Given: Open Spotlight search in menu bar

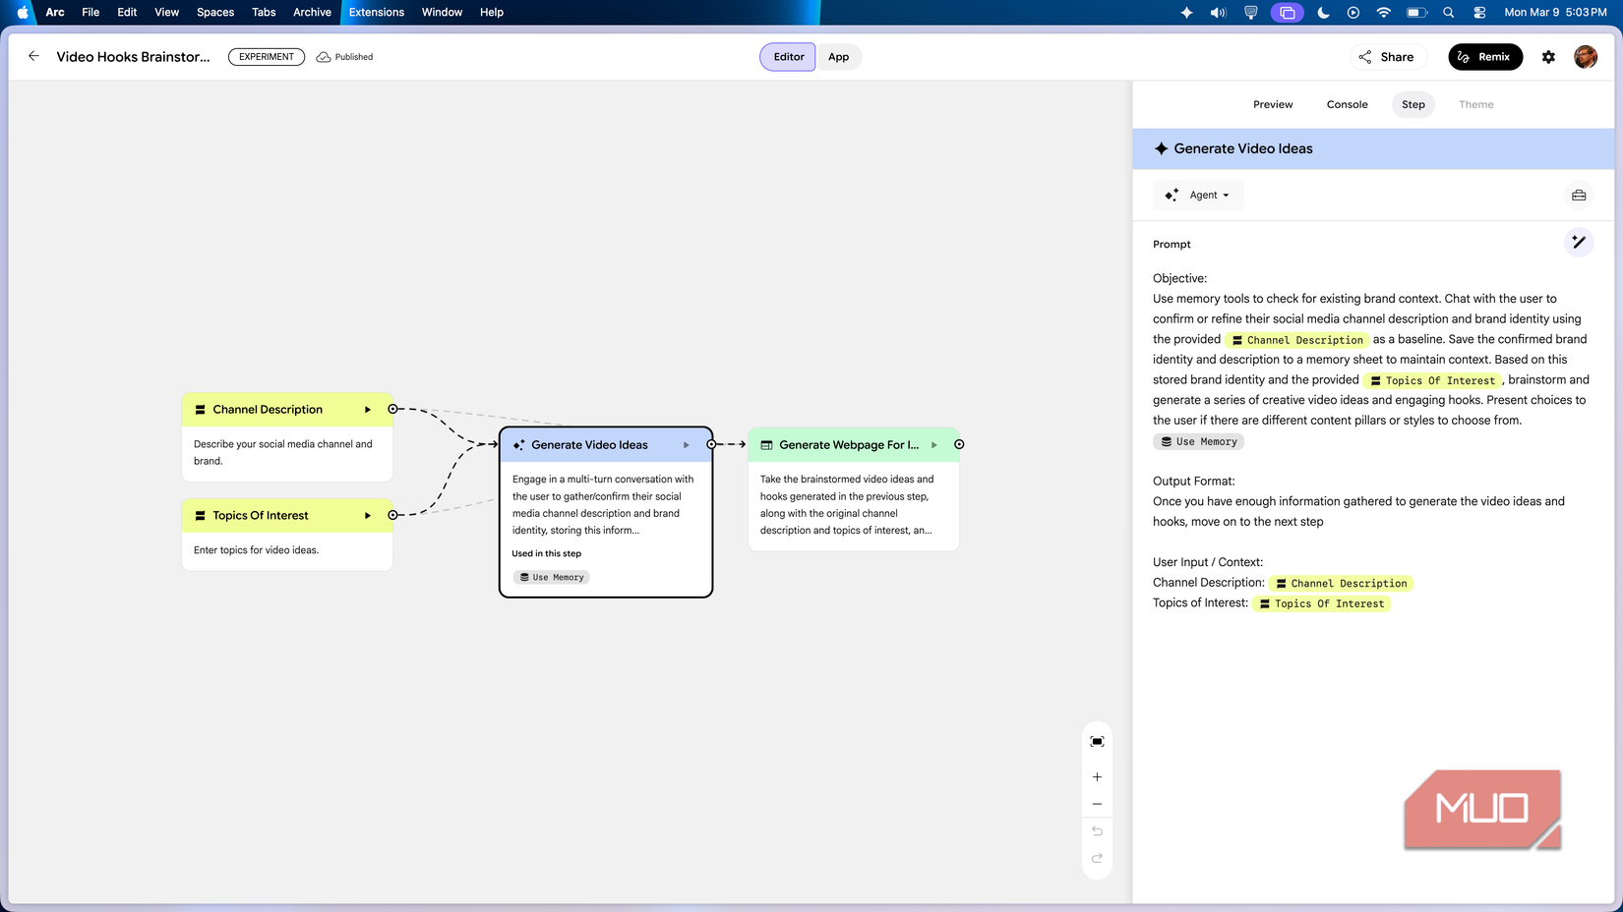Looking at the screenshot, I should pos(1448,12).
